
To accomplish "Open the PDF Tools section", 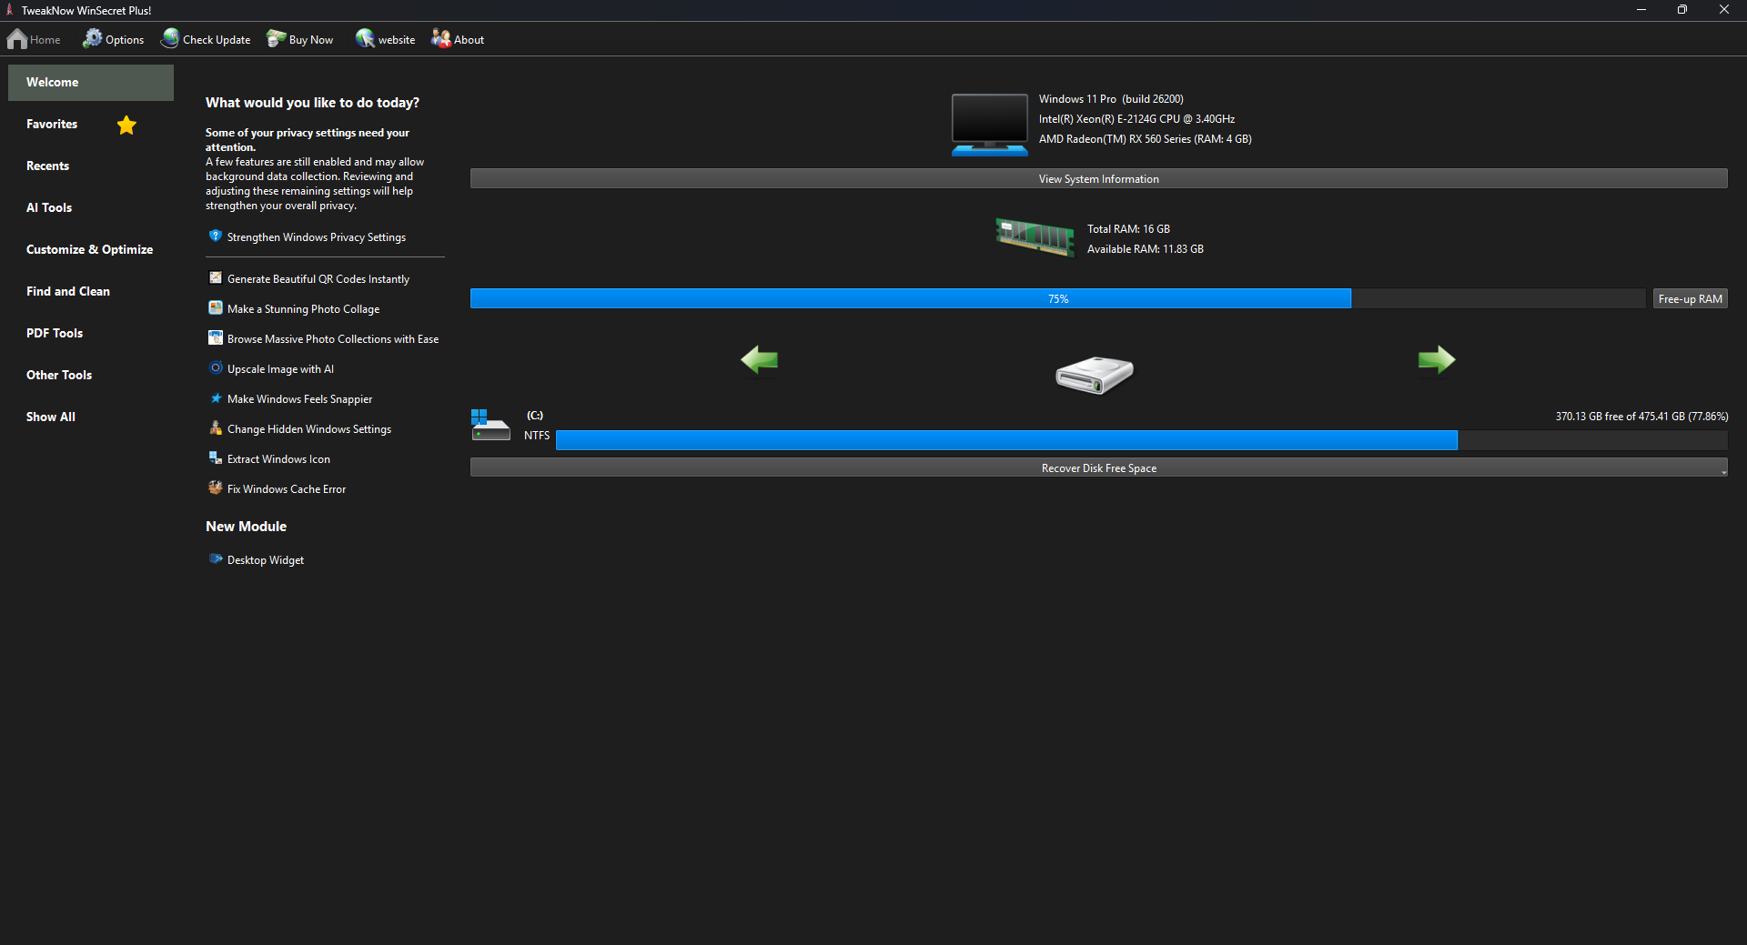I will click(55, 334).
